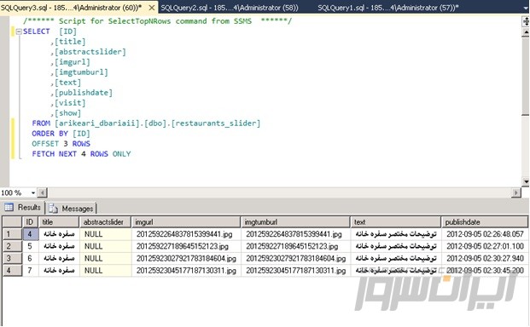
Task: Select result row 4 header
Action: coord(12,270)
